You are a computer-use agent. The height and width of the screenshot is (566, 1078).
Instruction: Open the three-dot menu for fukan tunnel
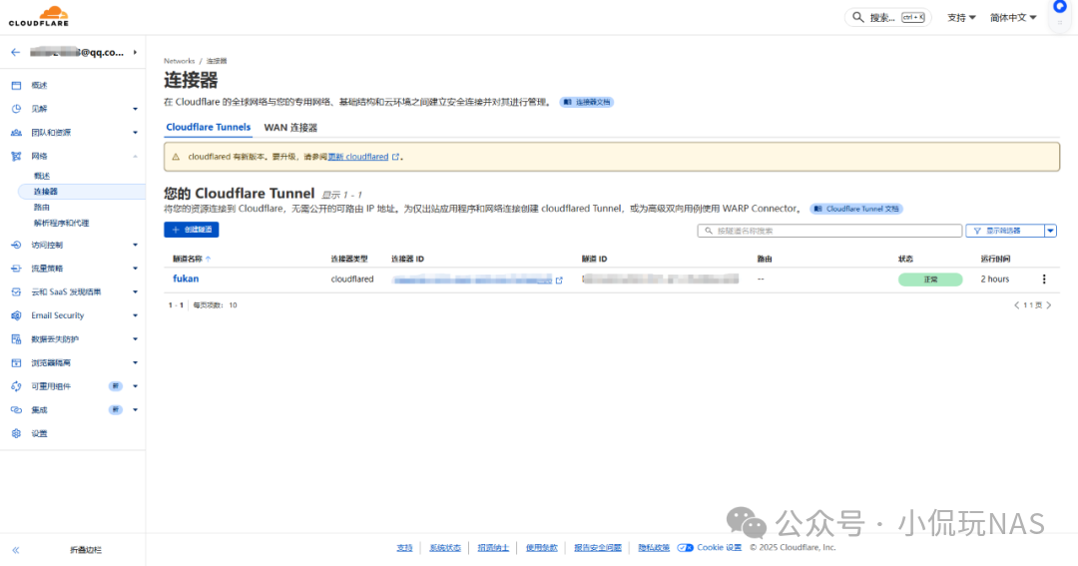(1044, 280)
